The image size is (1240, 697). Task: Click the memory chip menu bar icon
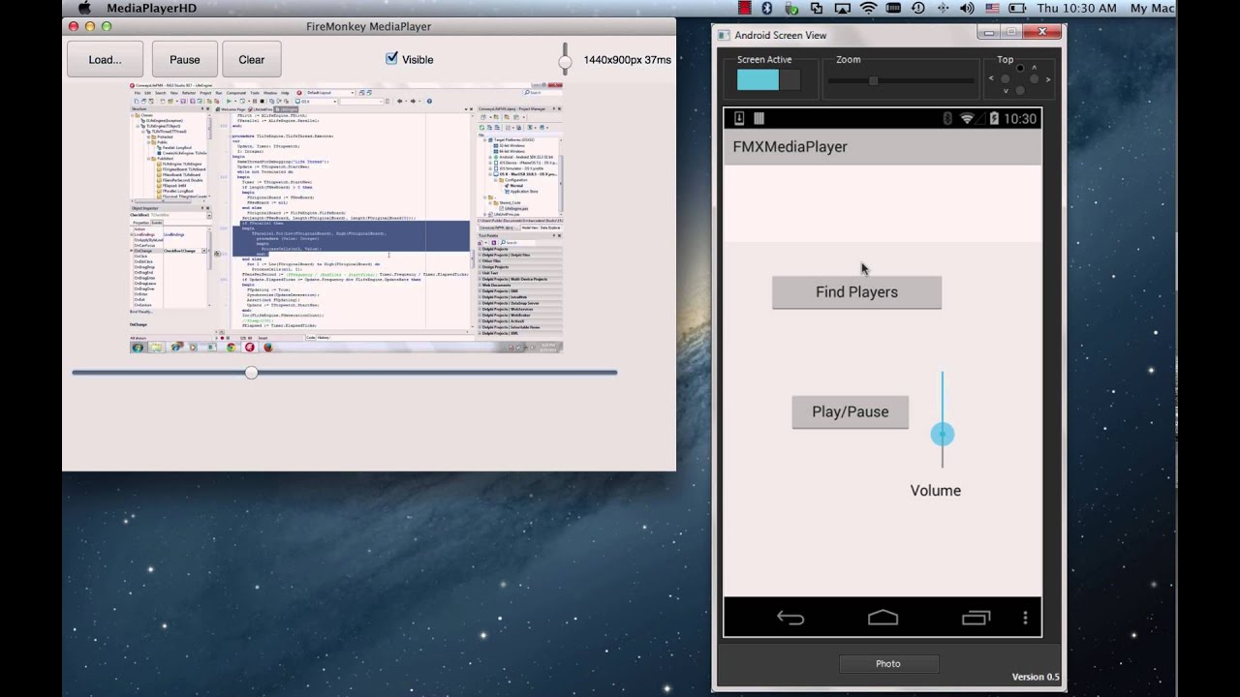[893, 8]
